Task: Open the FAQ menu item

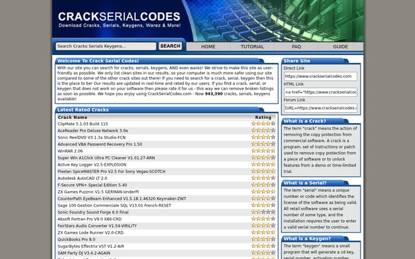Action: coord(296,47)
